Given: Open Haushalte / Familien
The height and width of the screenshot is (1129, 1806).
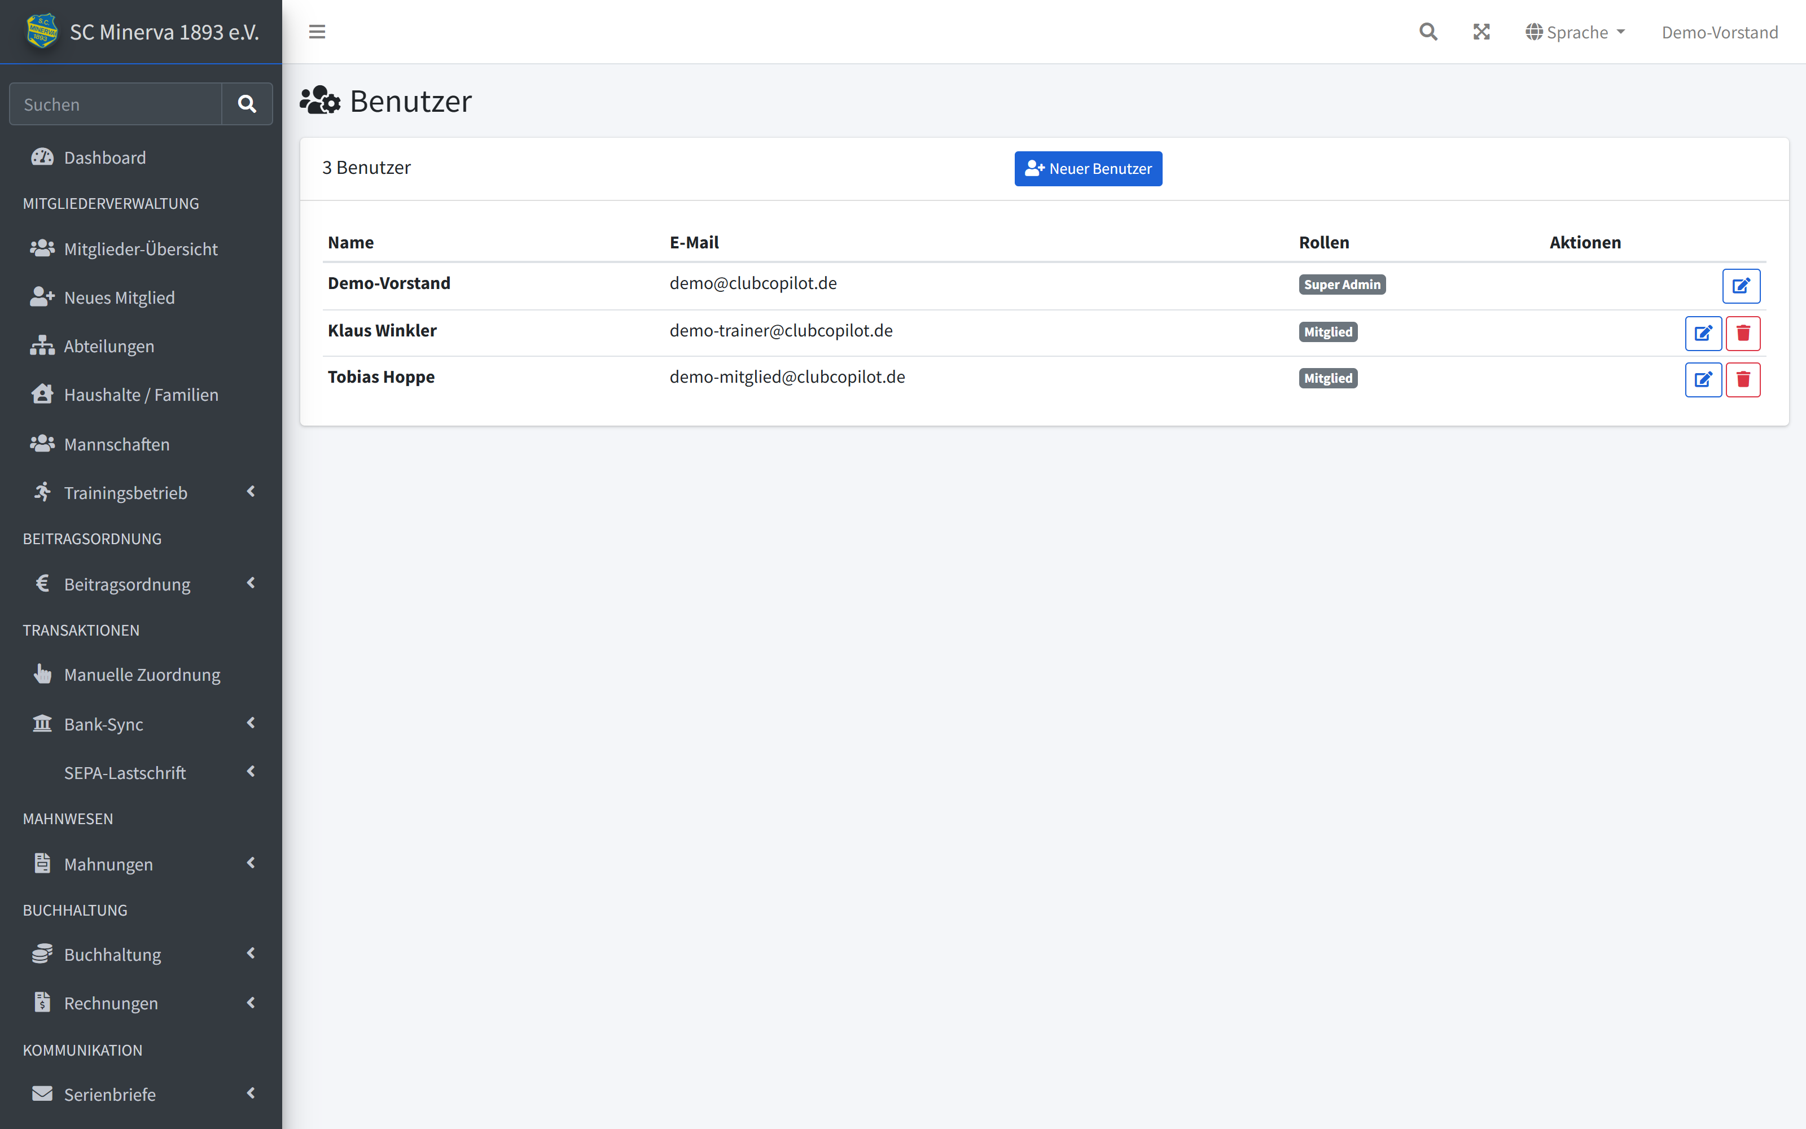Looking at the screenshot, I should [x=141, y=394].
